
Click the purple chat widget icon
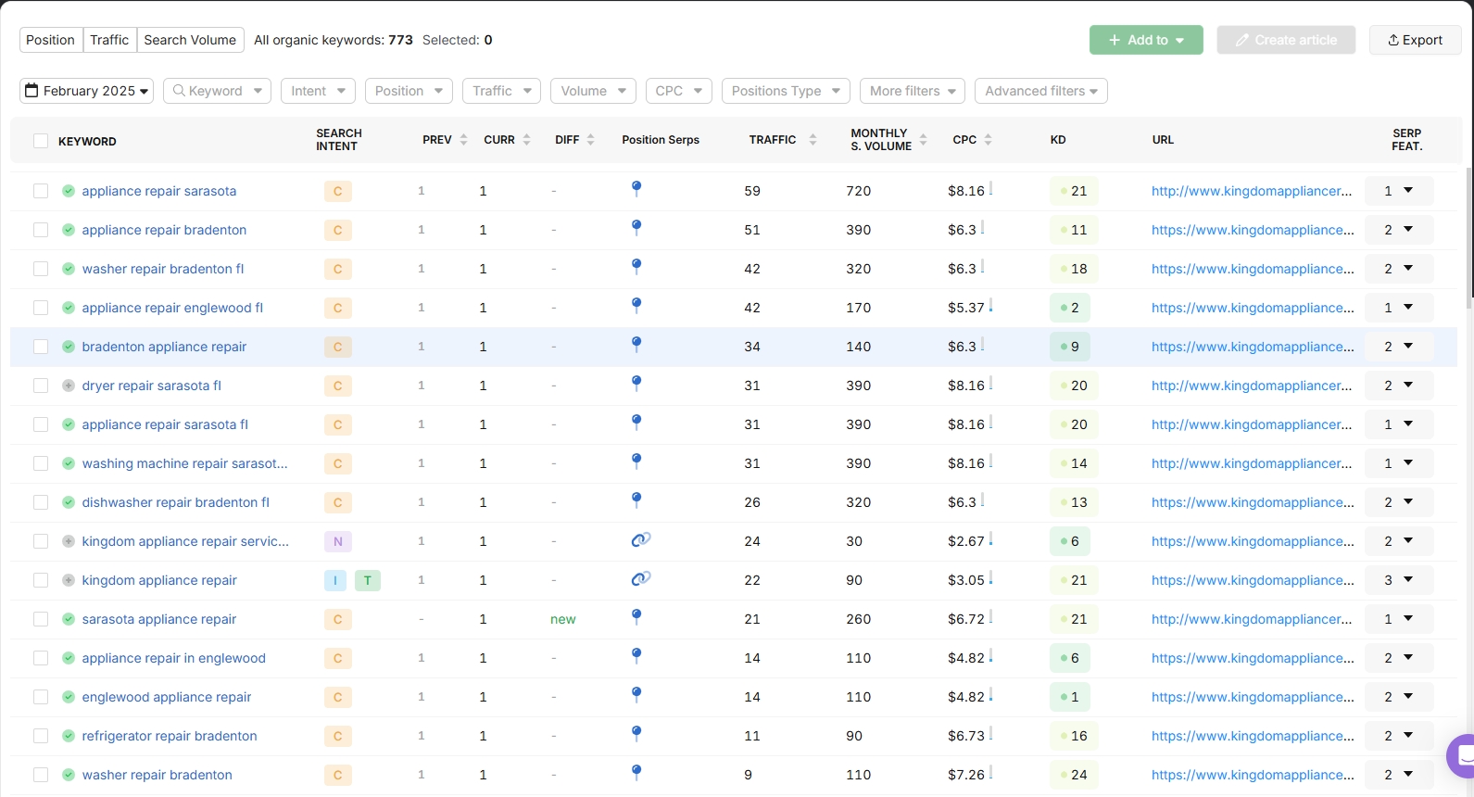1463,755
